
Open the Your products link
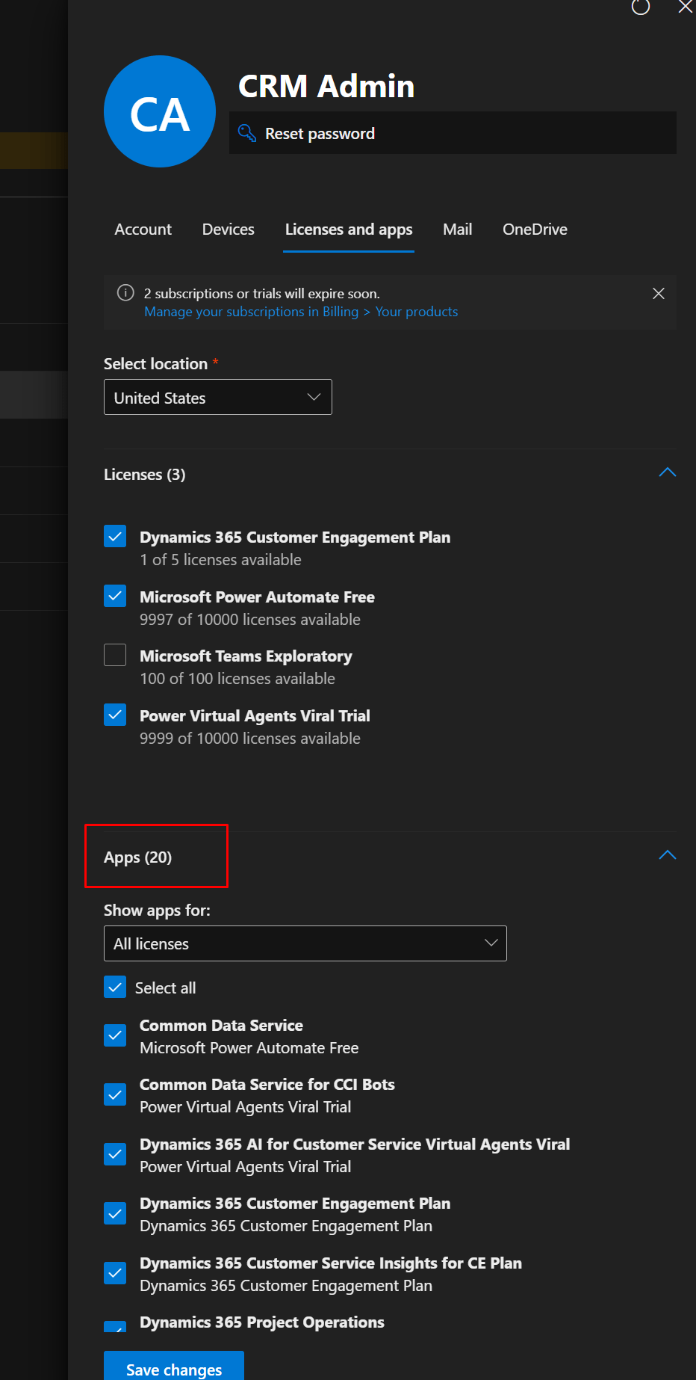pyautogui.click(x=417, y=312)
